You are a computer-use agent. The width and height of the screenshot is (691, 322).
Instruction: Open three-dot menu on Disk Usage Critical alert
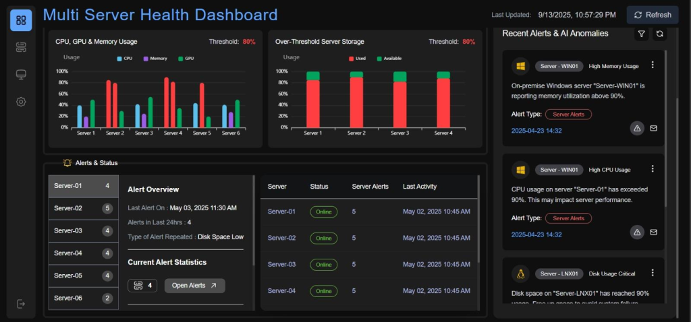pyautogui.click(x=653, y=273)
